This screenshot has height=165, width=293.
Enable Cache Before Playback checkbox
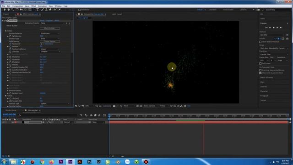click(260, 42)
